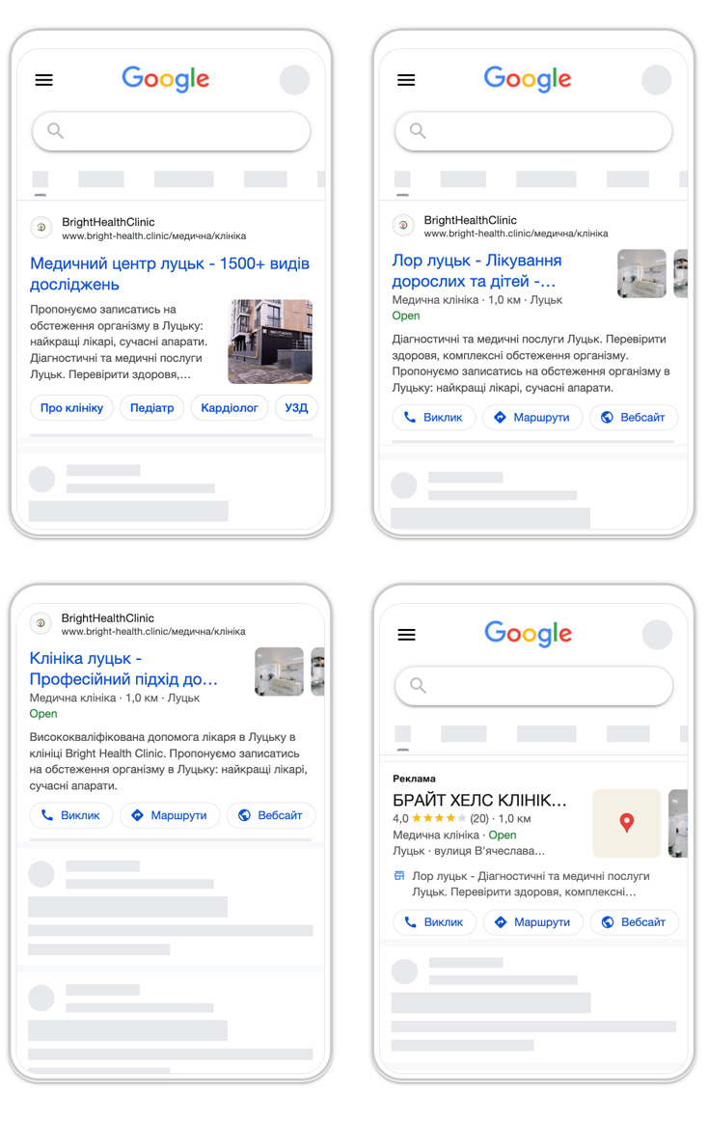Select the Педіатр sitelink chip
708x1123 pixels.
point(151,407)
